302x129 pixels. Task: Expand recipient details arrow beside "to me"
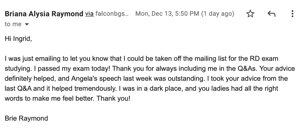coord(26,24)
